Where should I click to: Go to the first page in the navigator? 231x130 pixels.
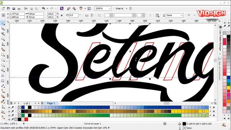(x=15, y=103)
